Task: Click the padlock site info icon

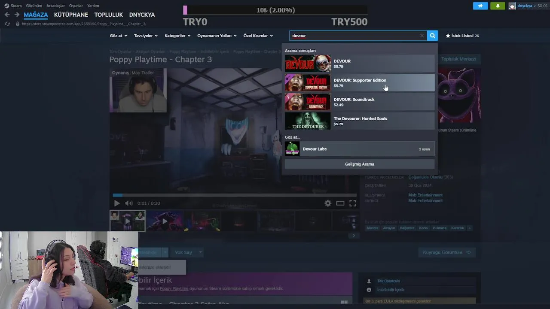Action: pyautogui.click(x=17, y=24)
